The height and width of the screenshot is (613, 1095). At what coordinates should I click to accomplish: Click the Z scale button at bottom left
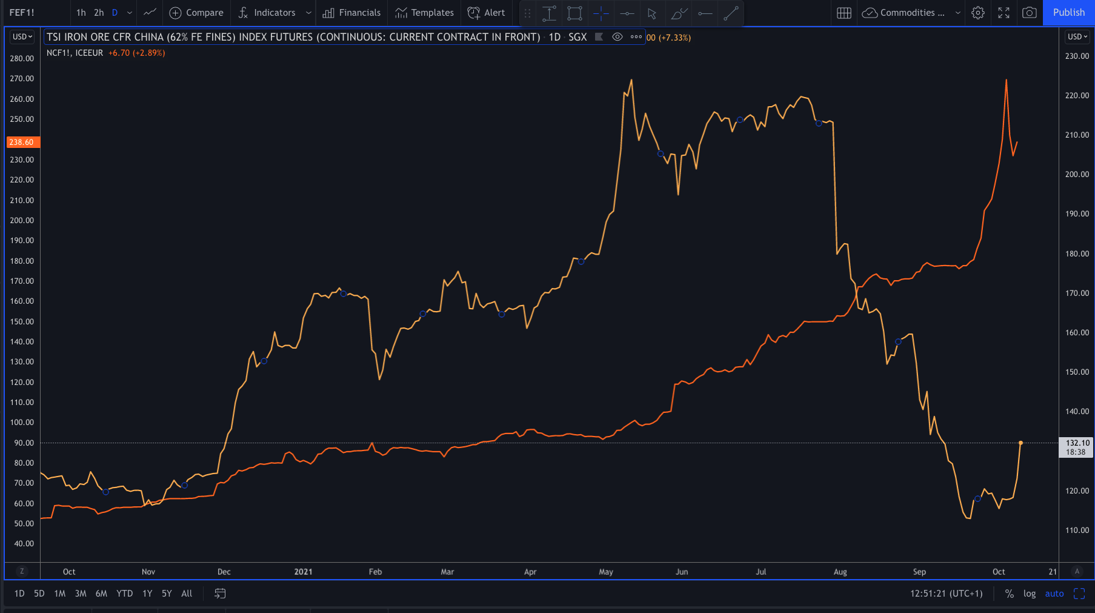(x=22, y=571)
